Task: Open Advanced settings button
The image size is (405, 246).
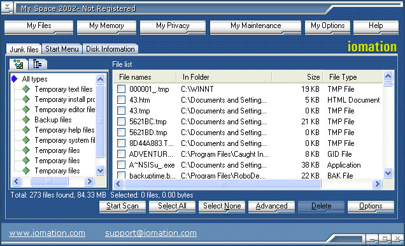Action: coord(271,207)
